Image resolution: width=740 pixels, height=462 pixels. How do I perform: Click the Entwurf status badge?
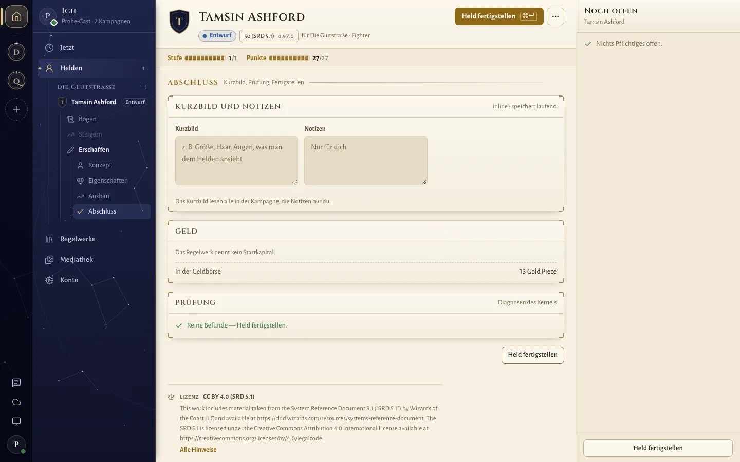pos(217,36)
